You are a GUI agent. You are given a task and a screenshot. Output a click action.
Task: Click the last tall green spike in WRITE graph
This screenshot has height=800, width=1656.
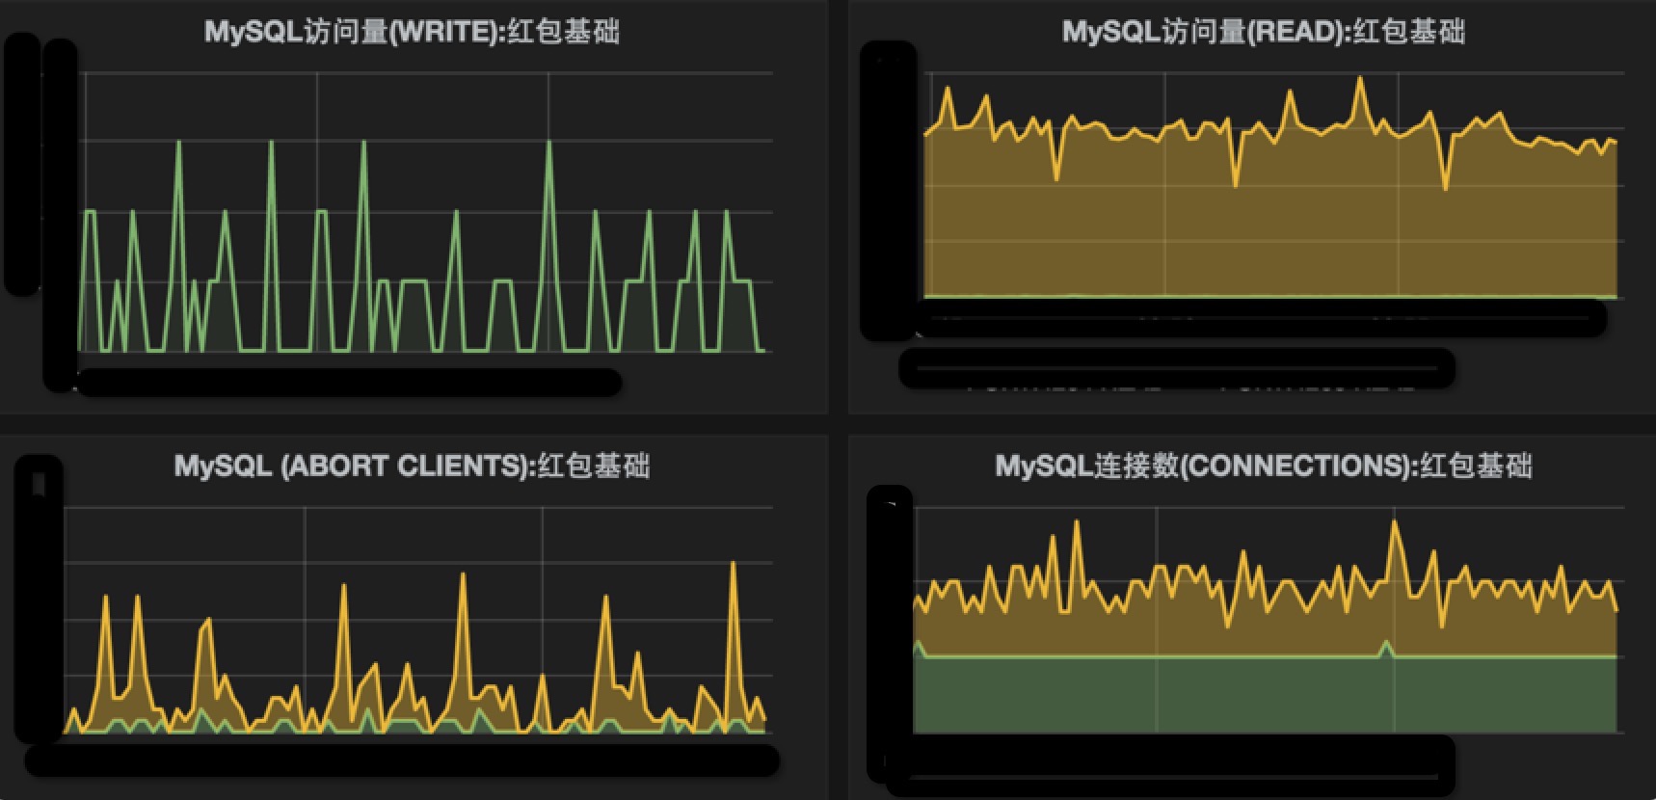tap(548, 143)
